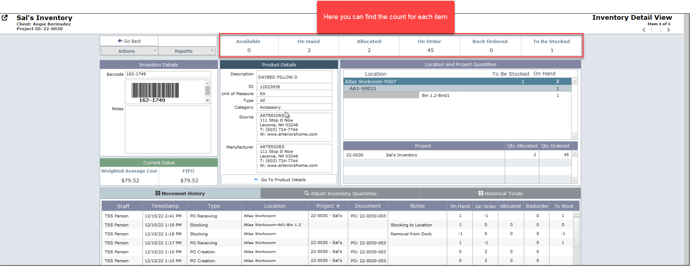Click the Back Ordered count
Viewport: 692px width, 268px height.
point(491,50)
